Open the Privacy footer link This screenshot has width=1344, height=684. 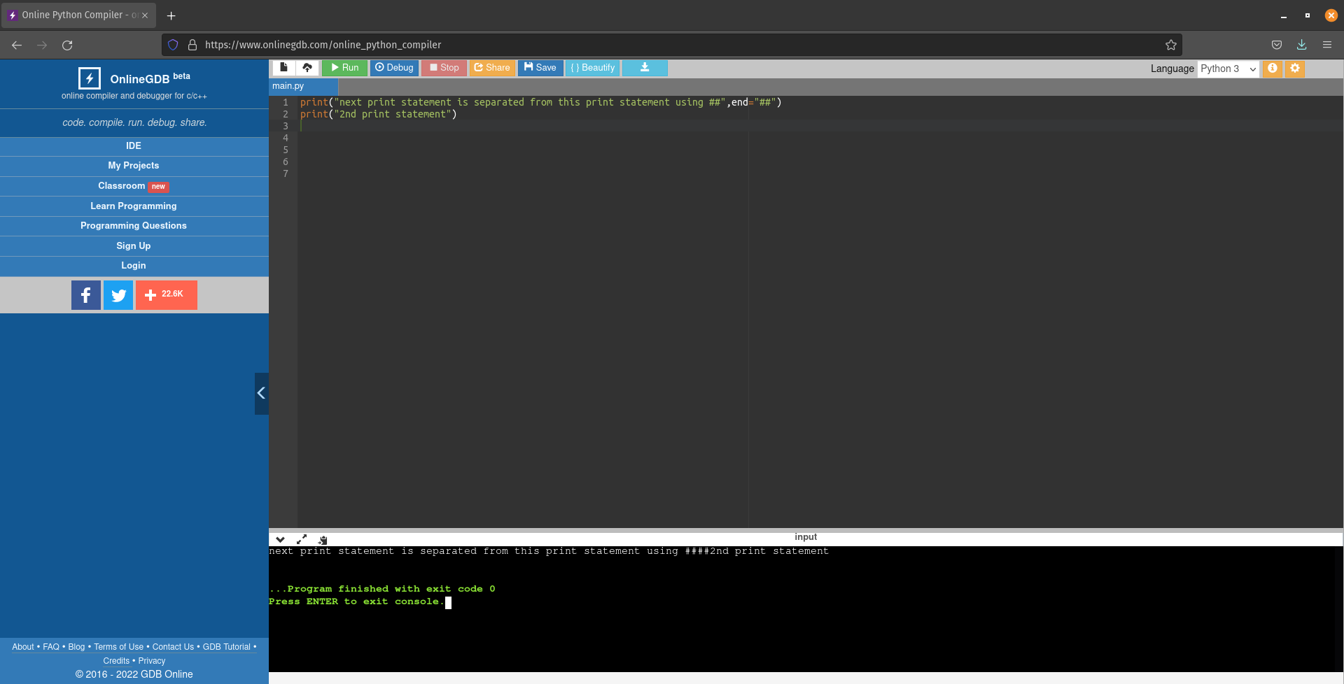point(152,661)
